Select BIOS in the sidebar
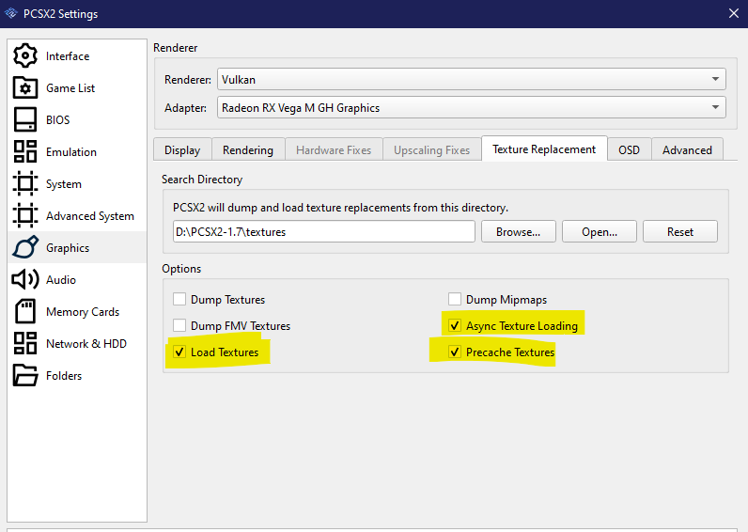This screenshot has height=532, width=748. coord(57,120)
